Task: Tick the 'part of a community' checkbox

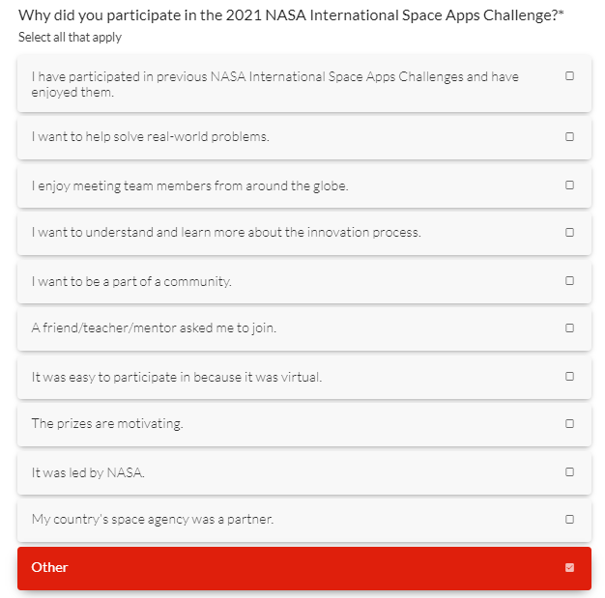Action: tap(569, 281)
